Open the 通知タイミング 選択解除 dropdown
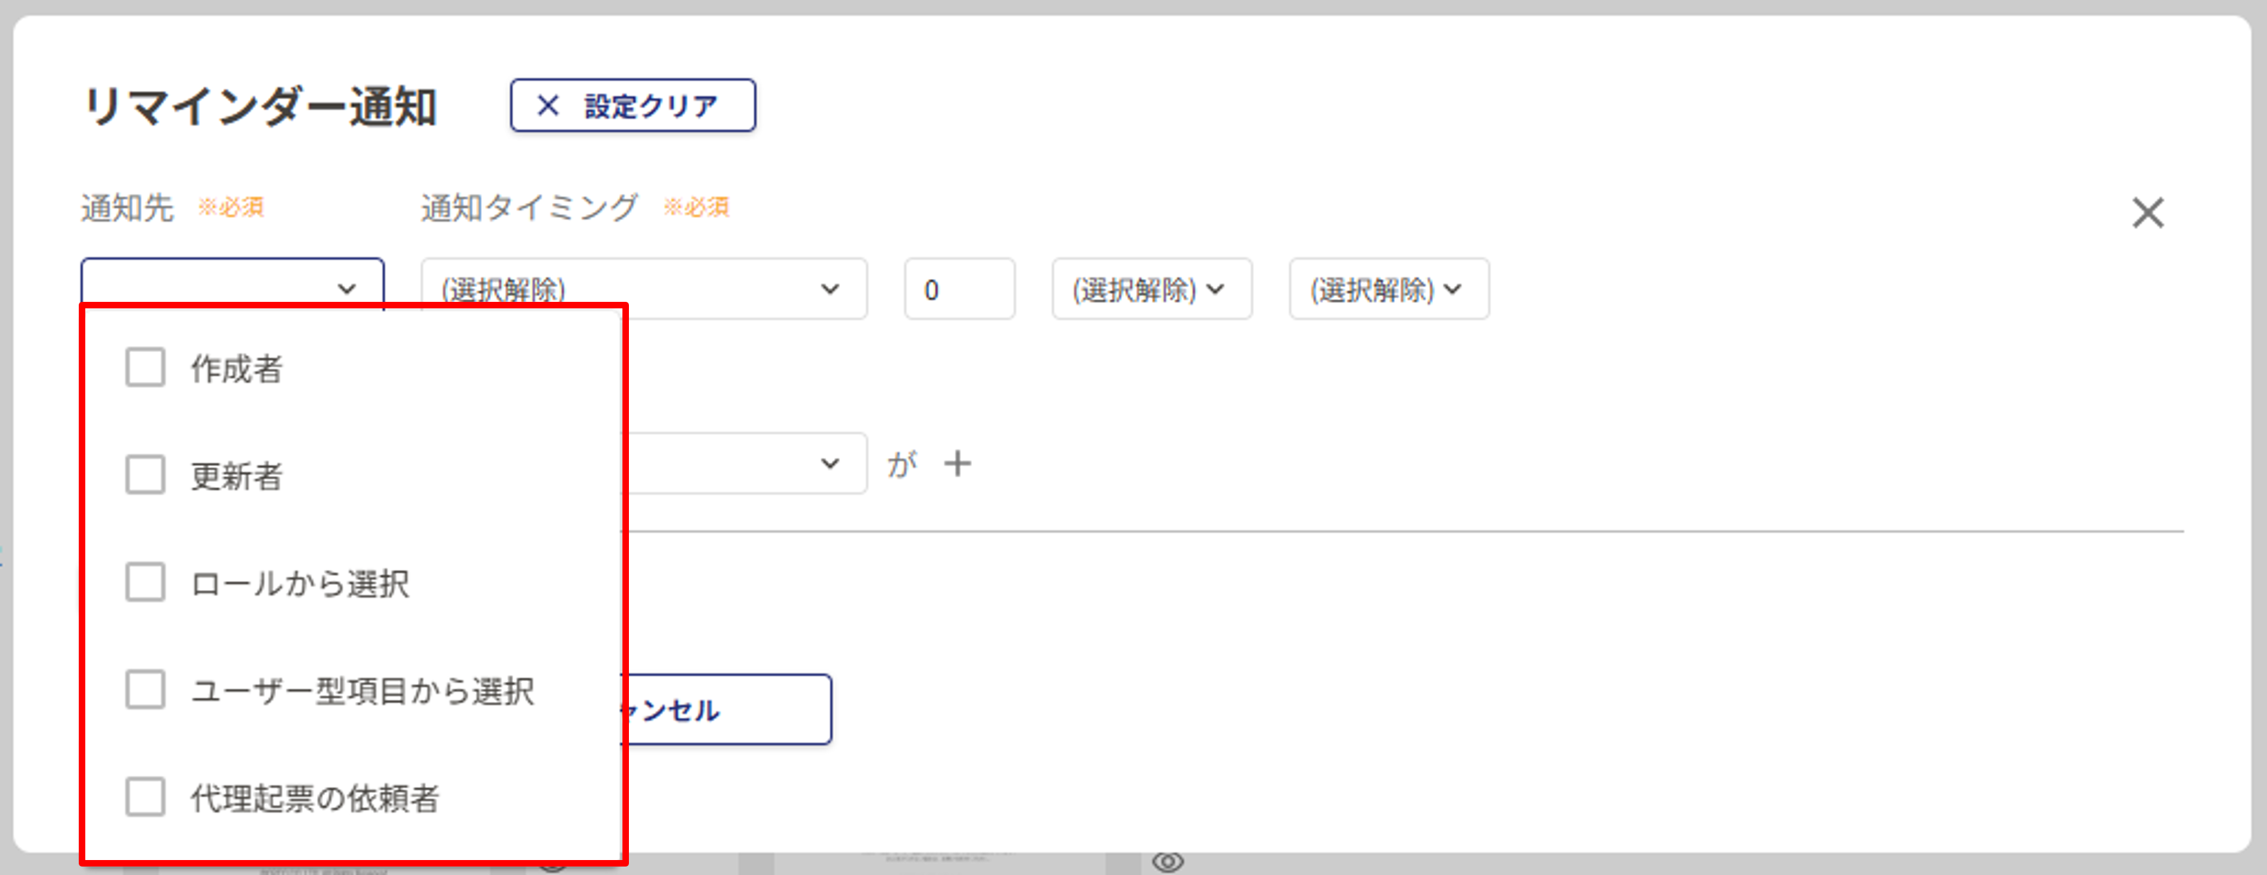This screenshot has height=875, width=2267. click(x=643, y=288)
